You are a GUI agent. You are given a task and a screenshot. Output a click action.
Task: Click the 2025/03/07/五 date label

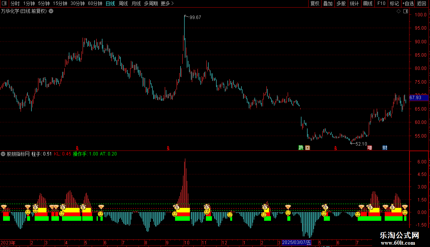coord(296,242)
